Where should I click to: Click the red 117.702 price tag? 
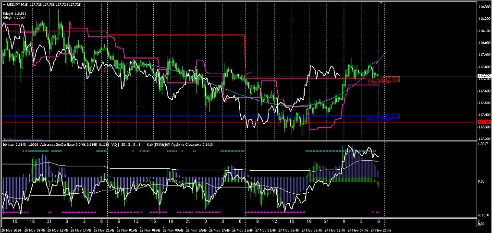pos(393,79)
